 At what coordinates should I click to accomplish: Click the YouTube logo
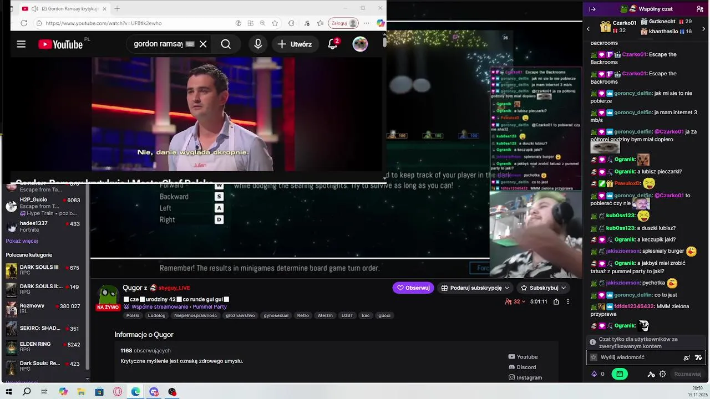[x=60, y=44]
